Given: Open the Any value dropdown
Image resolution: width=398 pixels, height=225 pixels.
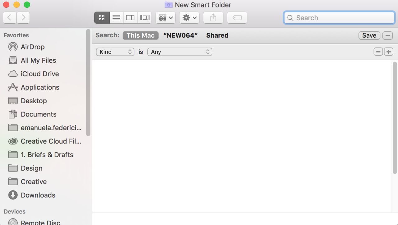Looking at the screenshot, I should pyautogui.click(x=180, y=52).
